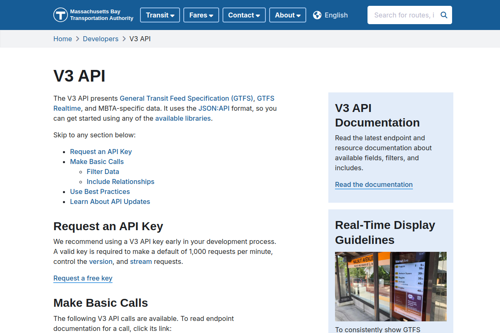The width and height of the screenshot is (500, 333).
Task: Jump to Request an API Key section link
Action: coord(101,152)
